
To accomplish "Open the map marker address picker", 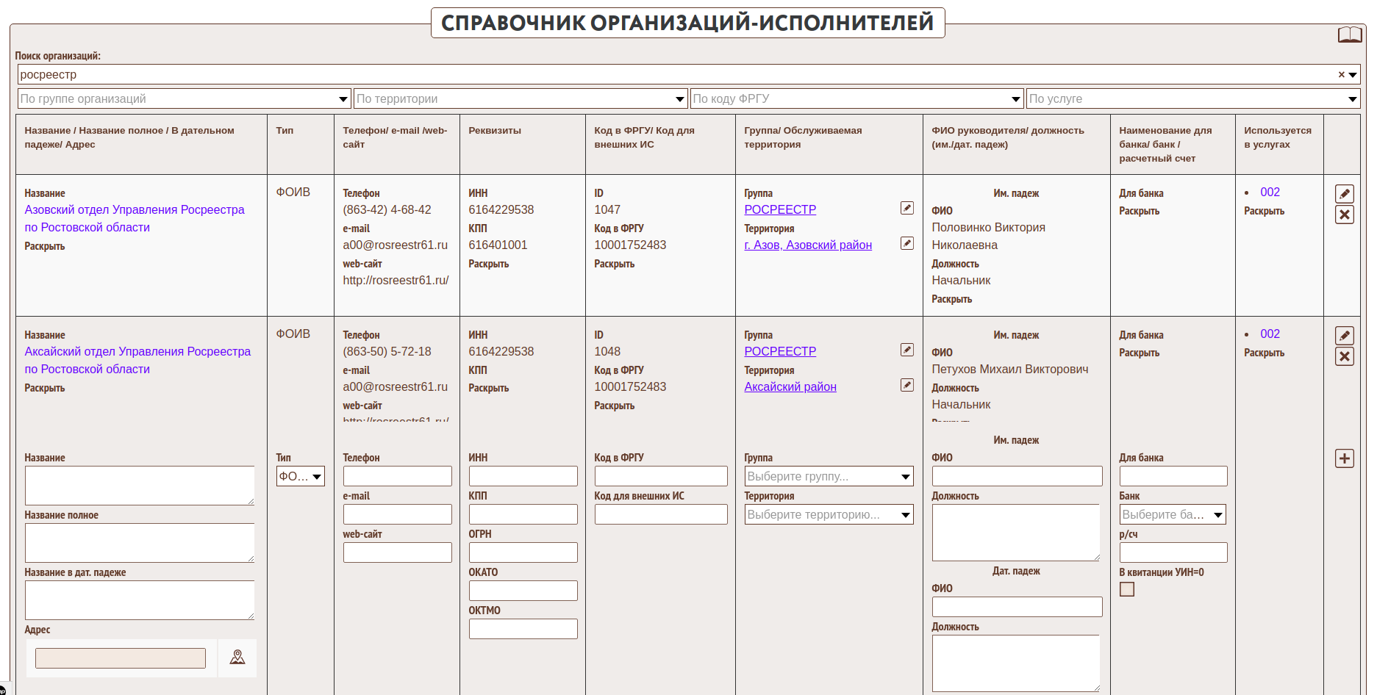I will pyautogui.click(x=237, y=658).
